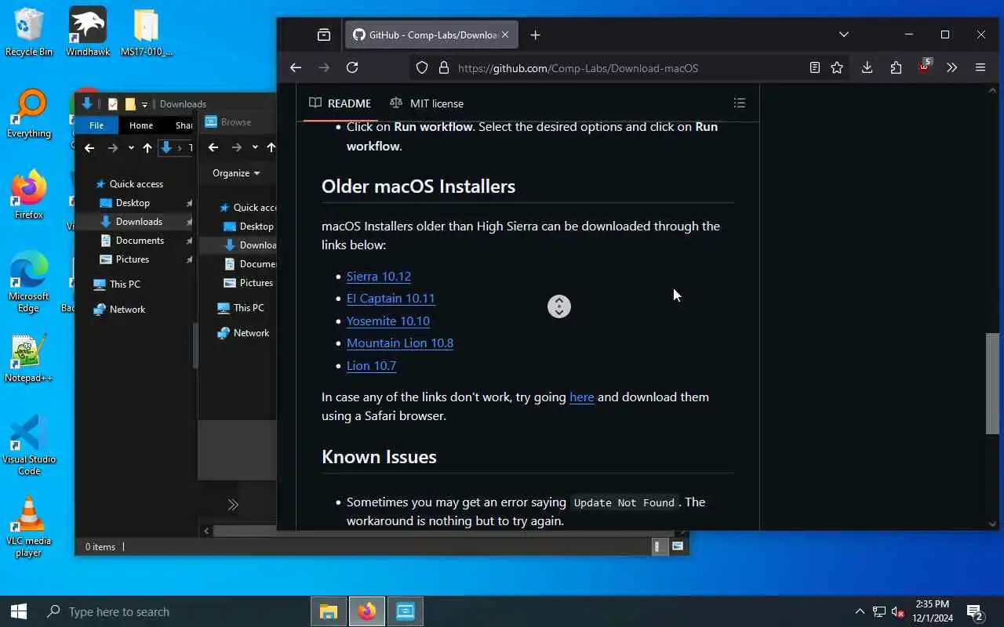Viewport: 1004px width, 627px height.
Task: Click the muted volume tray icon
Action: point(898,612)
